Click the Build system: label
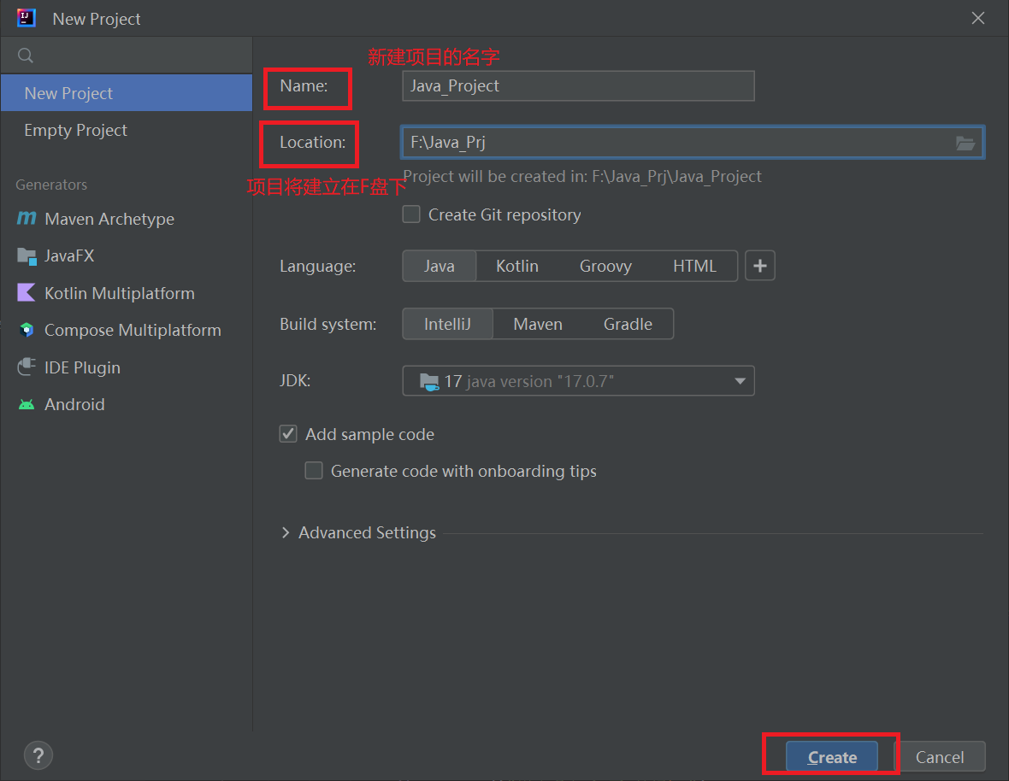The width and height of the screenshot is (1009, 781). 328,324
